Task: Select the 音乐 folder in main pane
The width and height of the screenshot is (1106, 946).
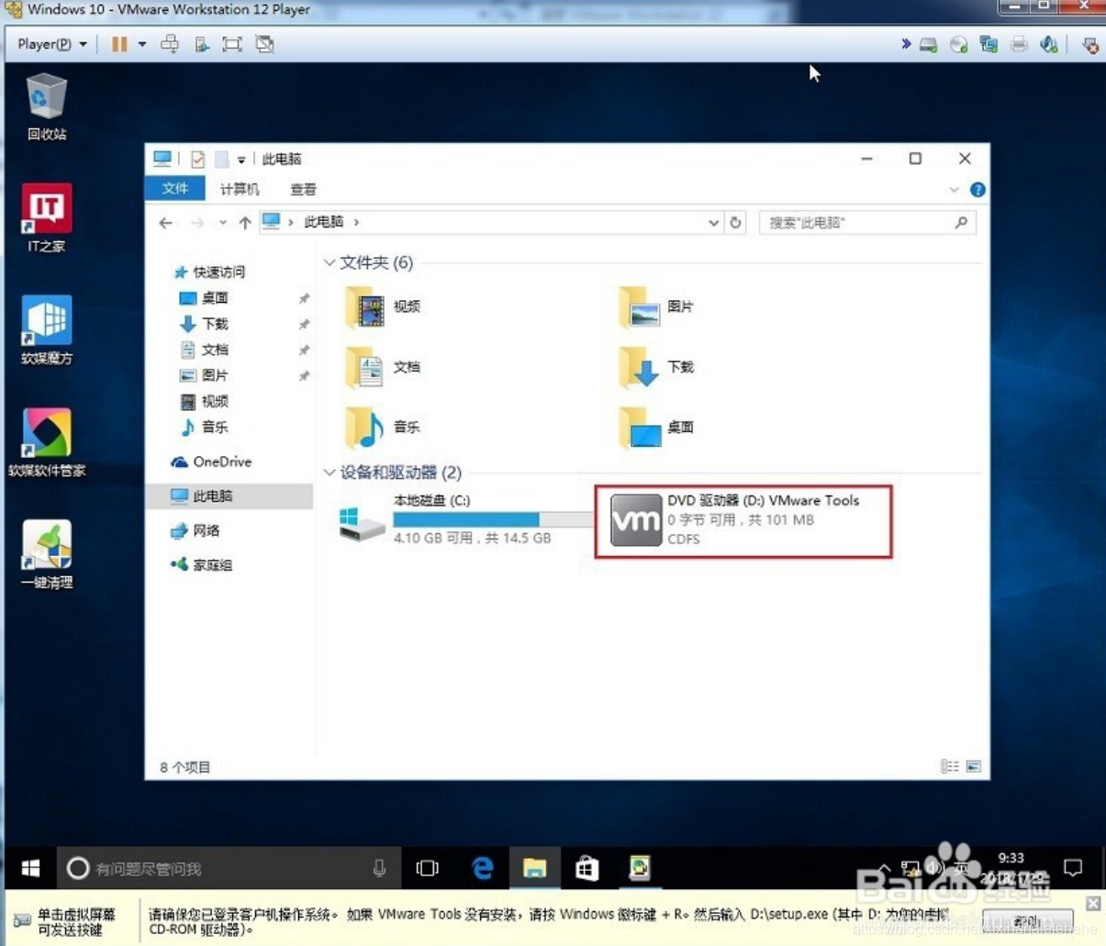Action: pyautogui.click(x=382, y=427)
